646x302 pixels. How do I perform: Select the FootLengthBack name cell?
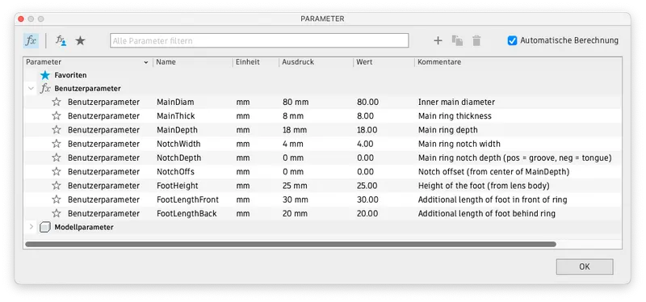[187, 213]
